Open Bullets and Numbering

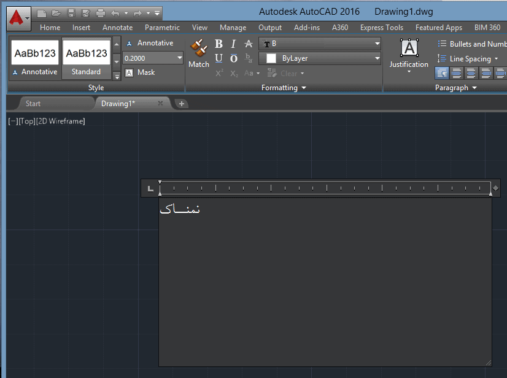coord(472,44)
